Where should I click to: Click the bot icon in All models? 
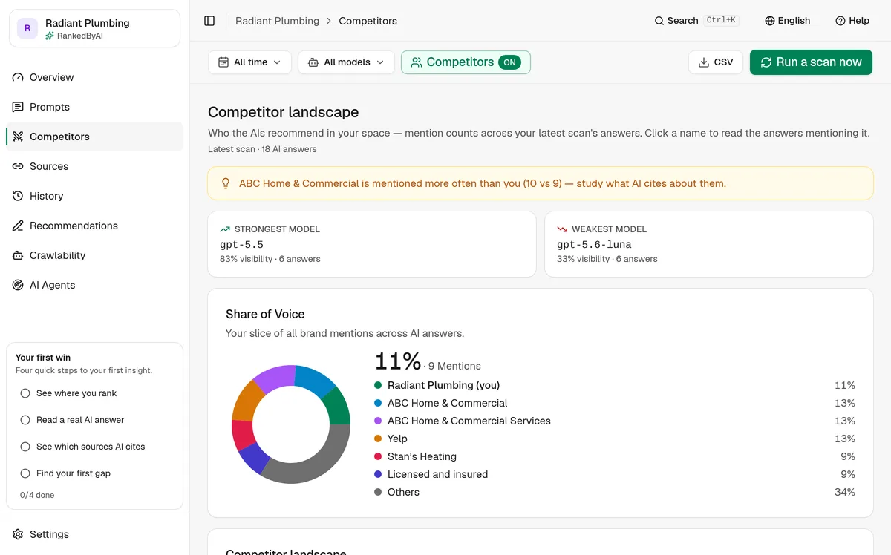pyautogui.click(x=313, y=62)
